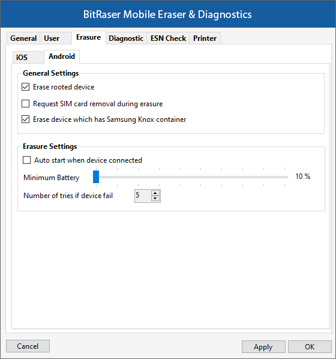Click the Minimum Battery slider thumb
This screenshot has width=336, height=359.
click(x=96, y=176)
